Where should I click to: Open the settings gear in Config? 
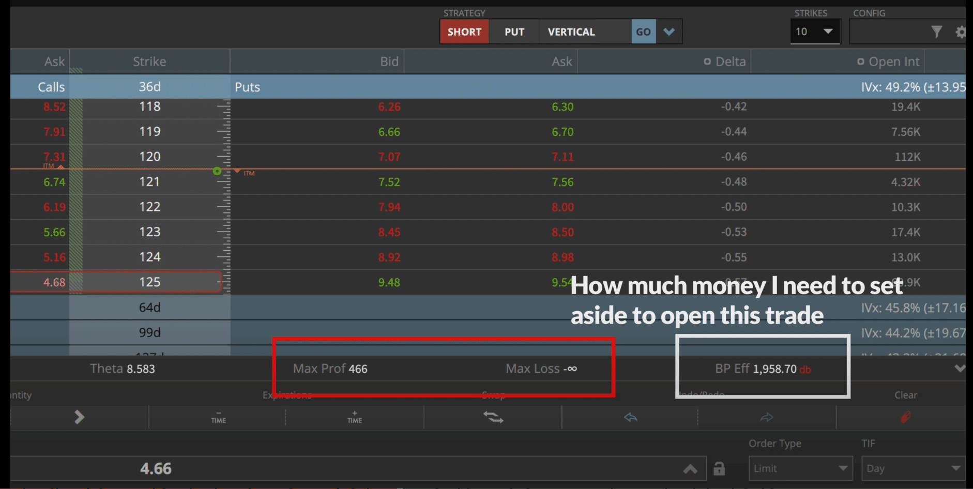(961, 32)
